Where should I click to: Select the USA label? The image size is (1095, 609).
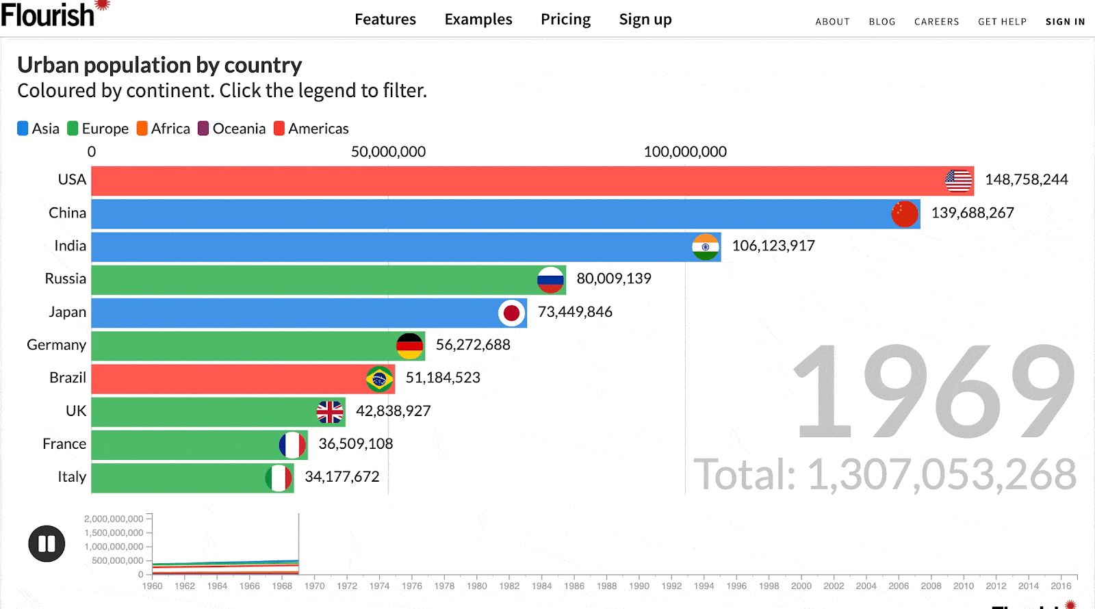coord(72,179)
